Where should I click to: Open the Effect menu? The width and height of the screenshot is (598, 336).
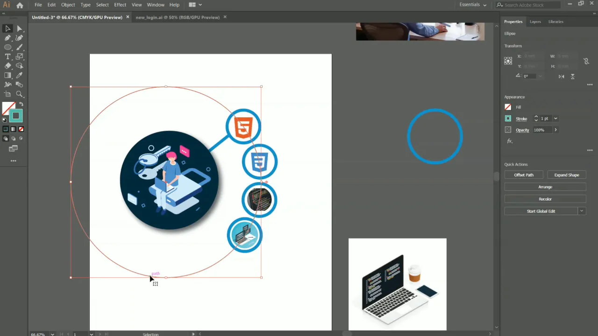[120, 5]
